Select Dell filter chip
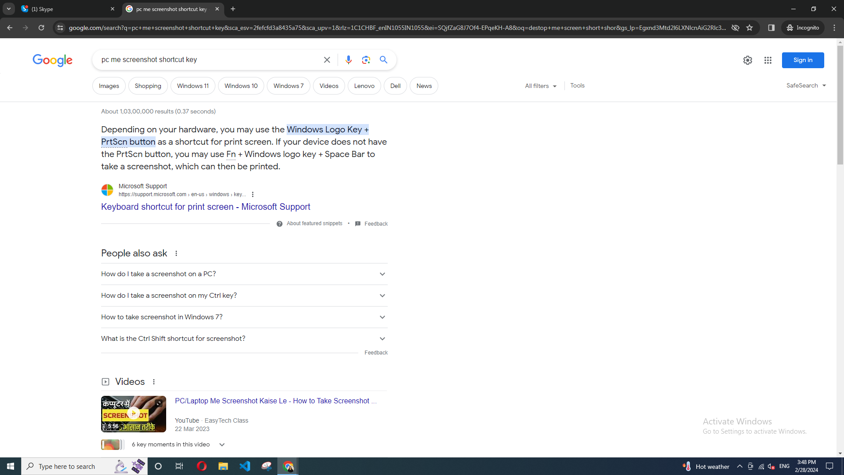This screenshot has height=475, width=844. (x=395, y=86)
